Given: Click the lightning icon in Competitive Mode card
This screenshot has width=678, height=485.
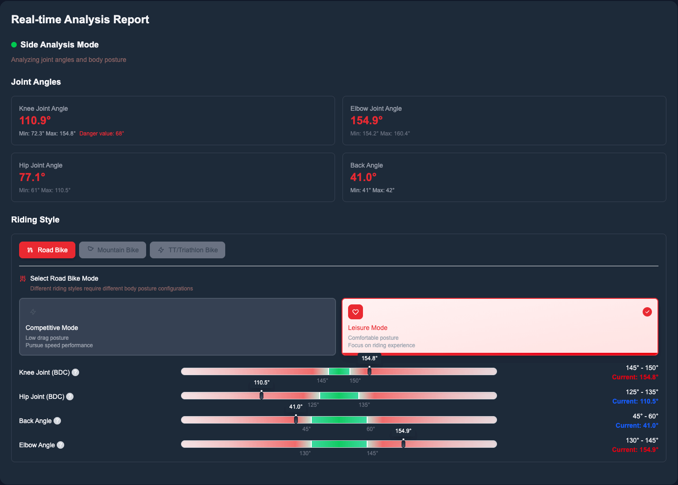Looking at the screenshot, I should tap(33, 312).
